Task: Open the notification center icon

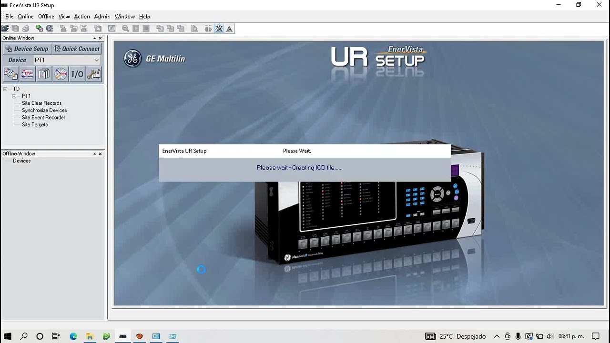Action: coord(595,336)
